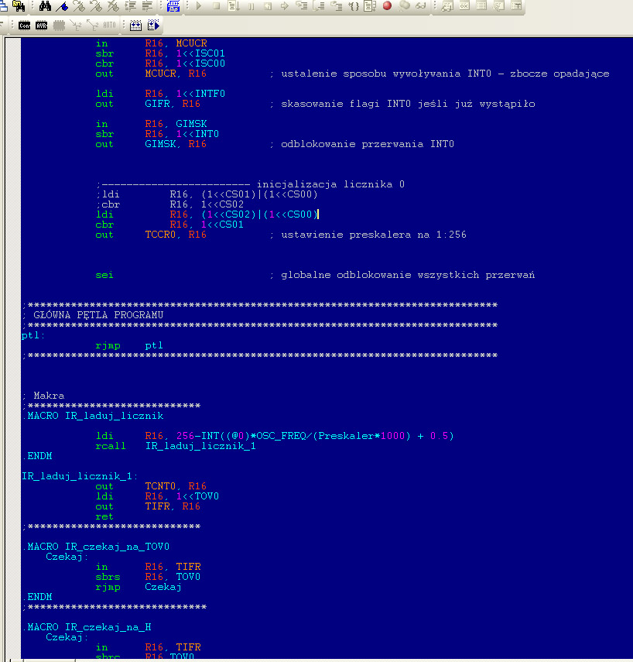This screenshot has height=662, width=633.
Task: Click 'out TCCR0, R16' line
Action: pos(151,235)
